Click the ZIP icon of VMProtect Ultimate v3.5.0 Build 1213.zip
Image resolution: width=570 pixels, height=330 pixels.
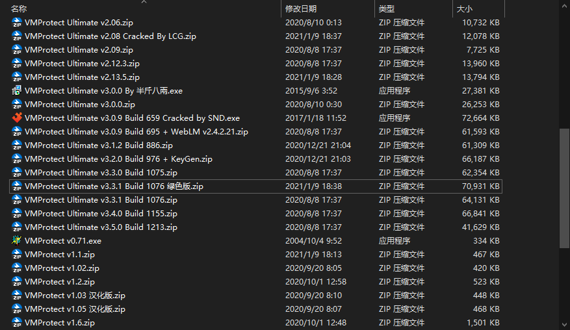[x=17, y=227]
